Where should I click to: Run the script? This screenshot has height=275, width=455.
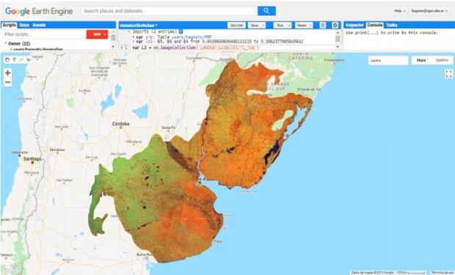click(280, 25)
